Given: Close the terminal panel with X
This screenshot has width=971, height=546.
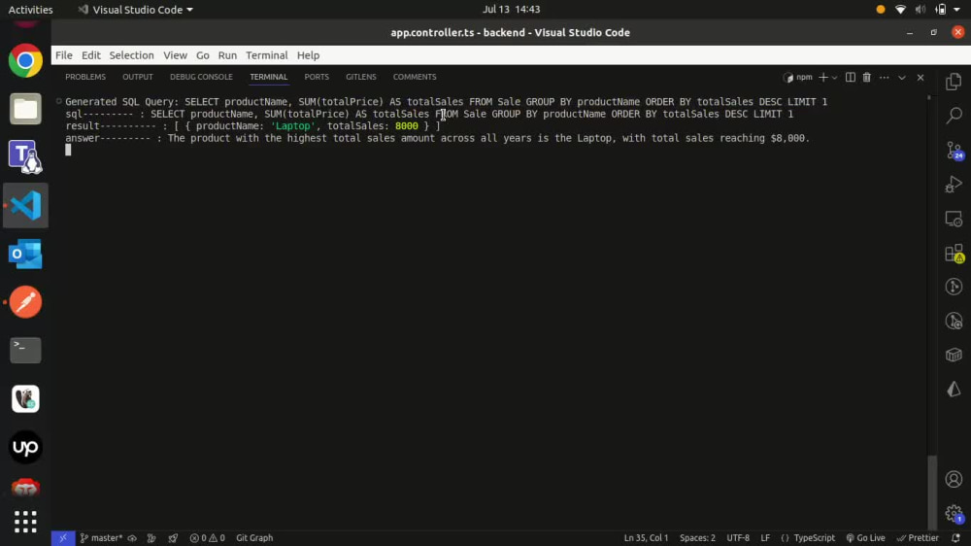Looking at the screenshot, I should point(921,78).
